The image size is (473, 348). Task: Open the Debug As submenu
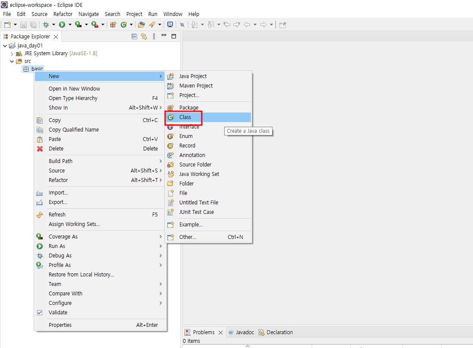coord(100,256)
